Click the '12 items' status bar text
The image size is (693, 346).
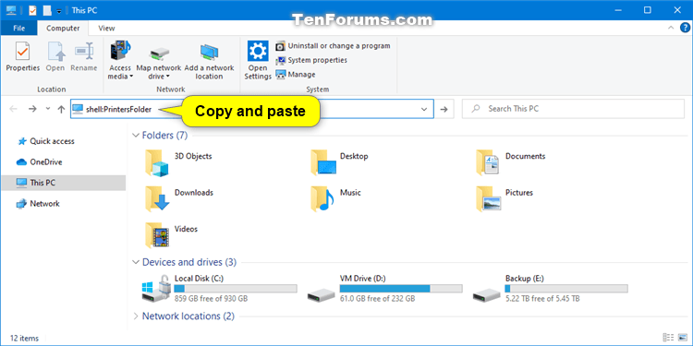pos(24,339)
